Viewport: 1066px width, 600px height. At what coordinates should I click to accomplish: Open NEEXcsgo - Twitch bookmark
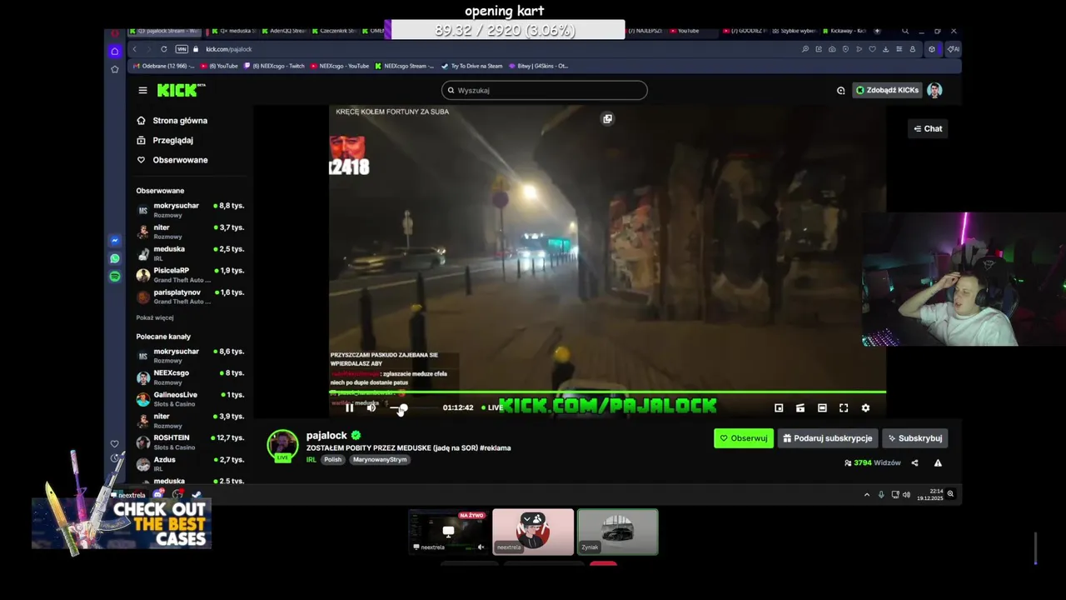click(274, 66)
